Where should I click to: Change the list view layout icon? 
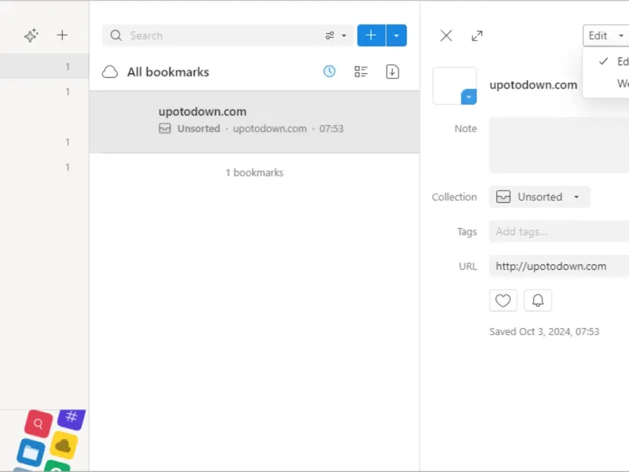[x=361, y=72]
